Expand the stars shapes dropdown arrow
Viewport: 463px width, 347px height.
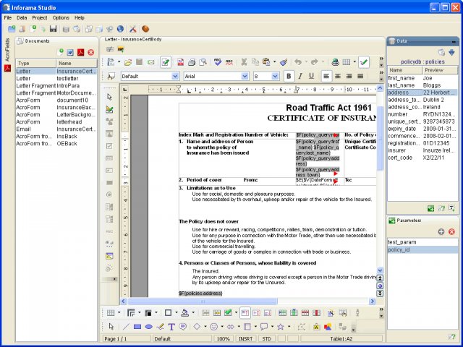[x=289, y=327]
